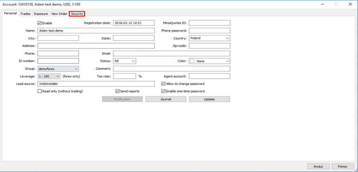The image size is (358, 172).
Task: Toggle Read only (without trading) checkbox
Action: (40, 91)
